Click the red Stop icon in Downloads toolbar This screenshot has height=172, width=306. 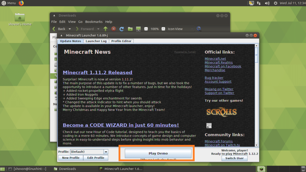114,29
